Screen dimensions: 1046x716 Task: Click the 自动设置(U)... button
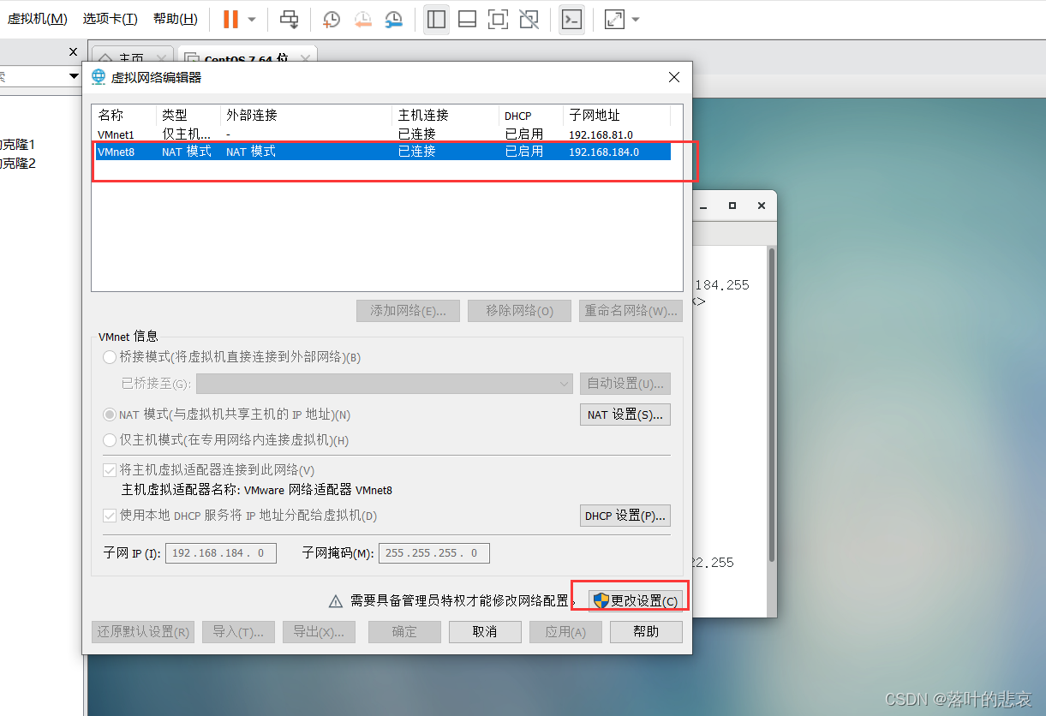click(x=625, y=384)
